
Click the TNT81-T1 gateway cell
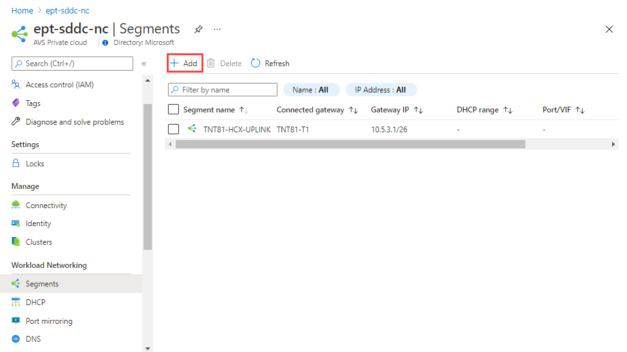click(x=293, y=129)
